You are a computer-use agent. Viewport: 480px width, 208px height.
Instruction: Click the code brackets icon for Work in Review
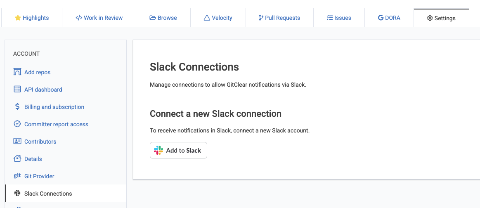[x=79, y=18]
